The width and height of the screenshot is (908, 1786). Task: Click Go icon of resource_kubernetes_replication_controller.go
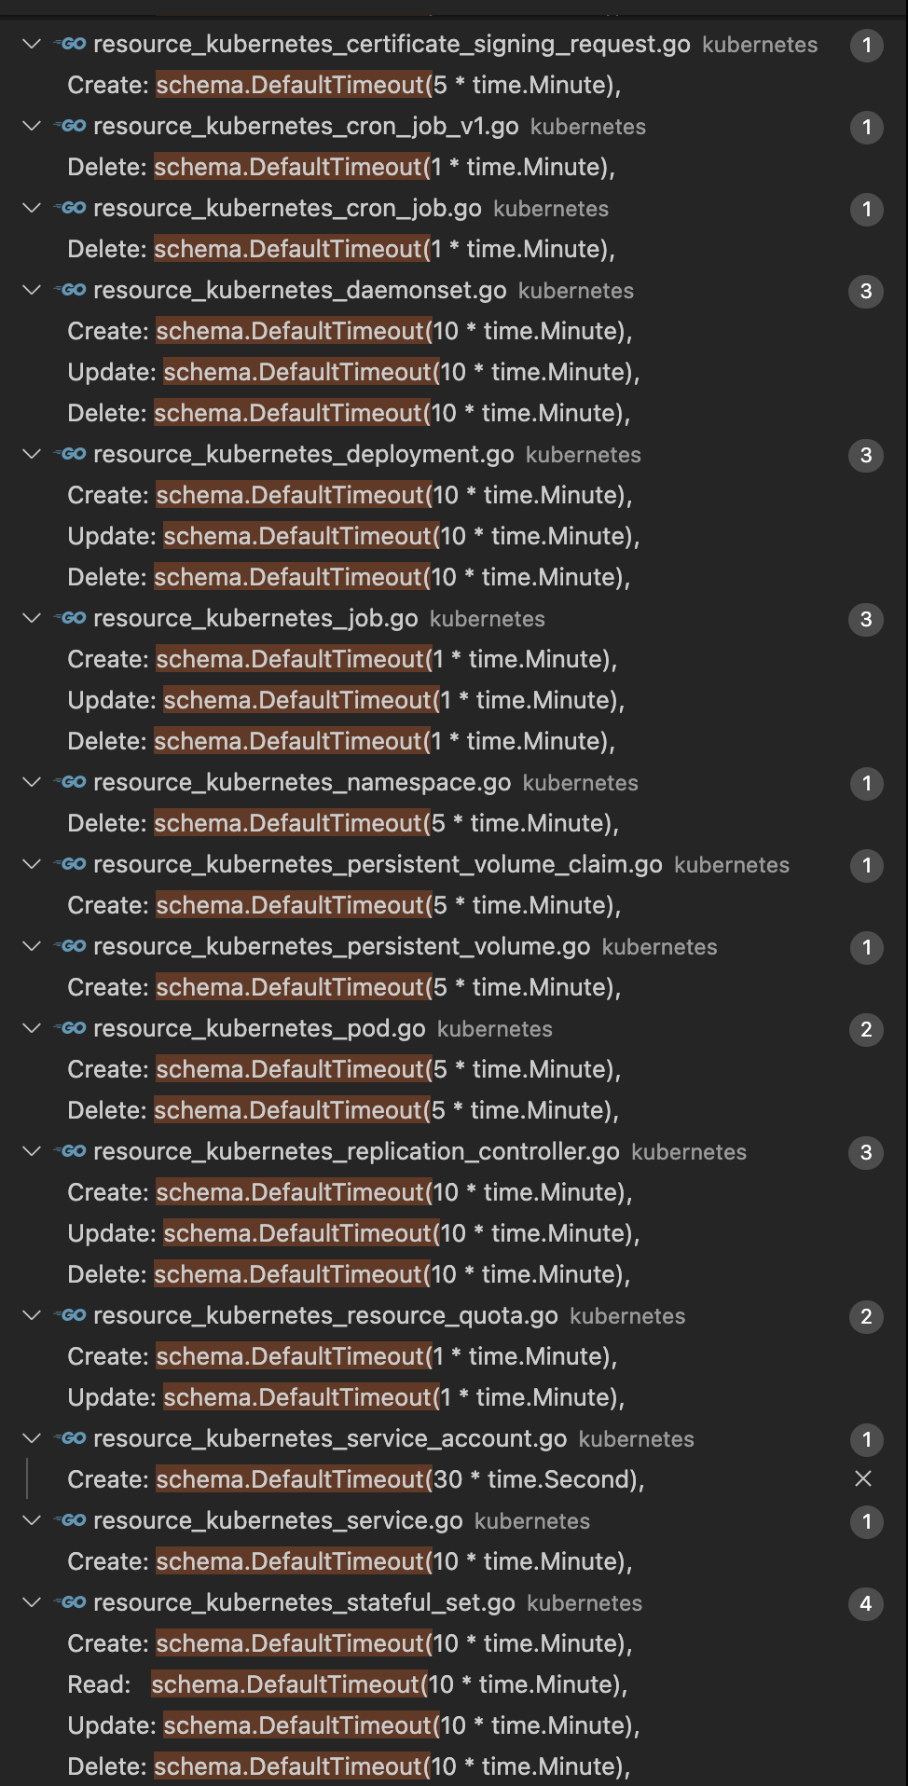[x=71, y=1151]
